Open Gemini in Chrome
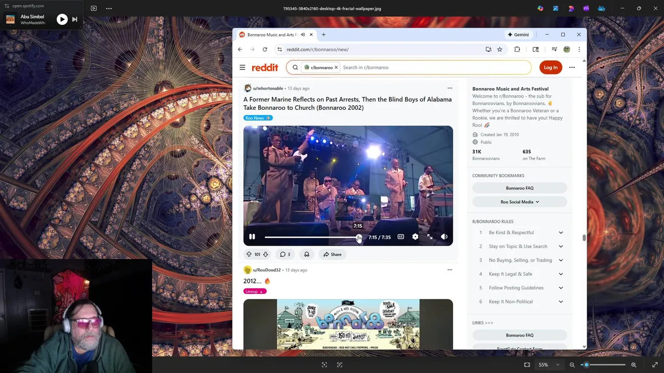Viewport: 664px width, 373px height. click(518, 35)
